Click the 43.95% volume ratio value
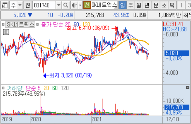 (121, 15)
